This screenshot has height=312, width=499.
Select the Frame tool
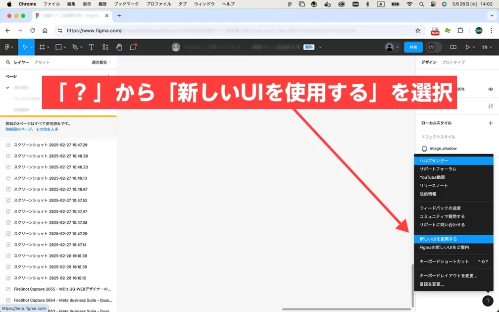pos(42,47)
